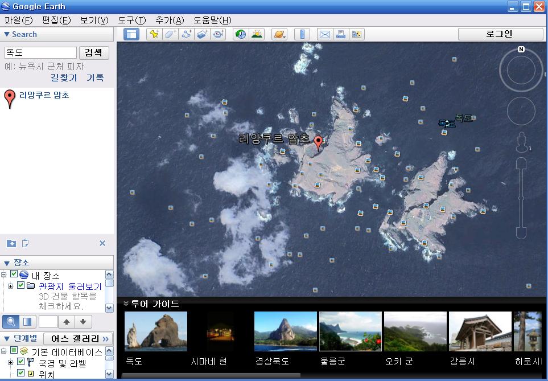Click the email envelope icon
Image resolution: width=548 pixels, height=381 pixels.
pyautogui.click(x=324, y=34)
